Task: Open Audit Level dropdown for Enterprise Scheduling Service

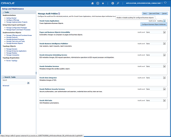Action: click(165, 55)
